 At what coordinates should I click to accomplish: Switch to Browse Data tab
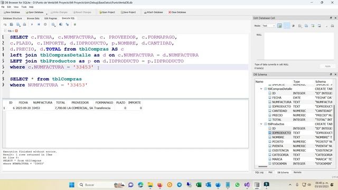click(x=33, y=18)
